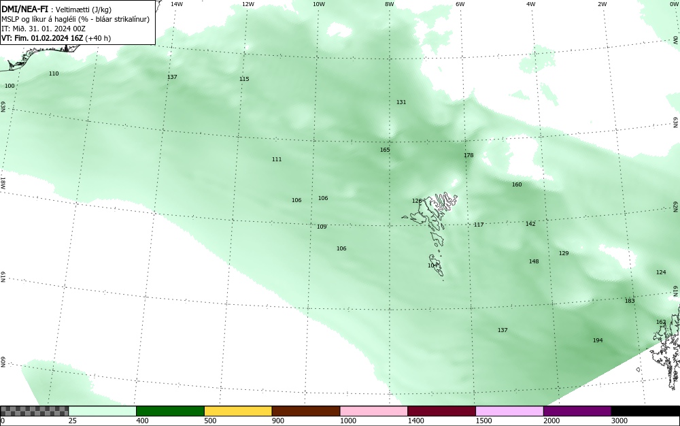Screen dimensions: 680x426
Task: Click the CAPE value 100 at the left edge
Action: tap(10, 86)
